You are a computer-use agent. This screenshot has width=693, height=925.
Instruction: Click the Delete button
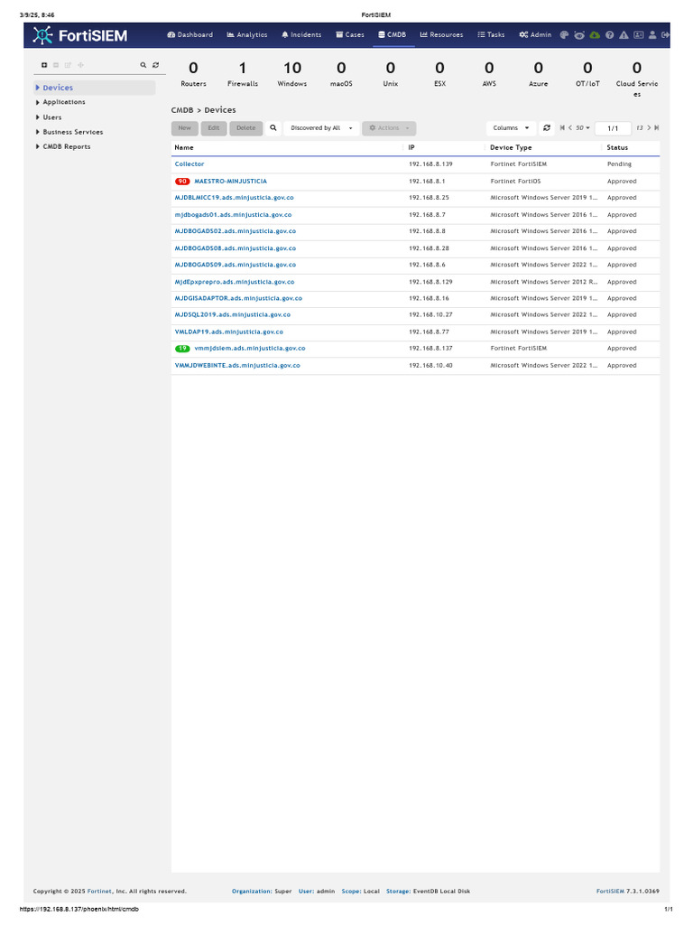[245, 128]
